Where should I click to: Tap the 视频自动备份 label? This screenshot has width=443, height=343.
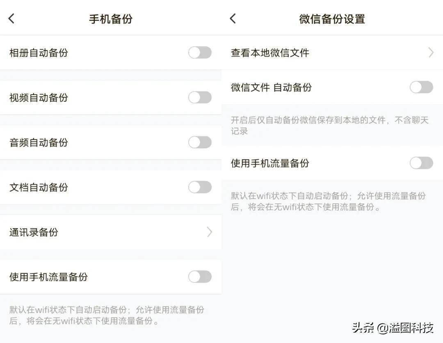[x=39, y=98]
